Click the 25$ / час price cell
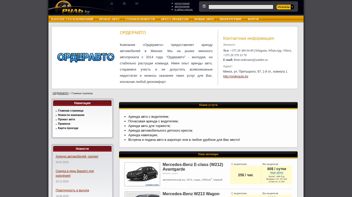352x197 pixels. [x=246, y=175]
